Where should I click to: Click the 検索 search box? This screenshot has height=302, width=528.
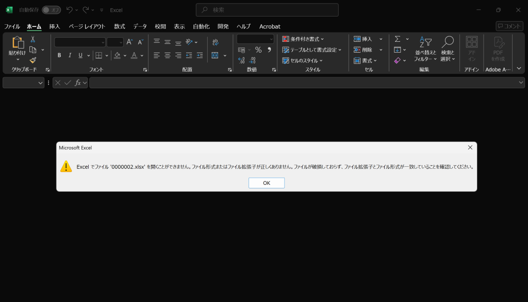coord(267,10)
